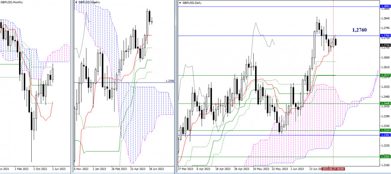
Task: Click the large bold 1,2760 annotation text
Action: [x=359, y=30]
